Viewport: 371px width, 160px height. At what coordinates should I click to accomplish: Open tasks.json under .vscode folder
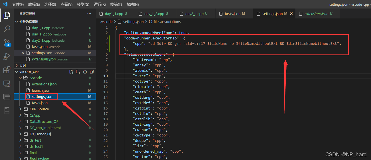pos(54,103)
